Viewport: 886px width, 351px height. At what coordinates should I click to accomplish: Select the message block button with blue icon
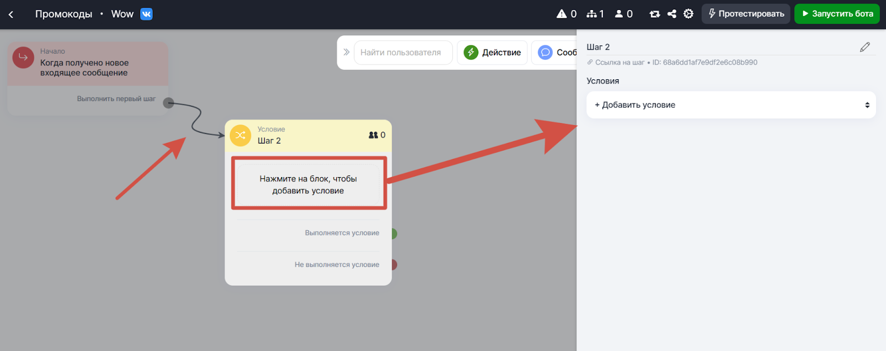(x=555, y=53)
